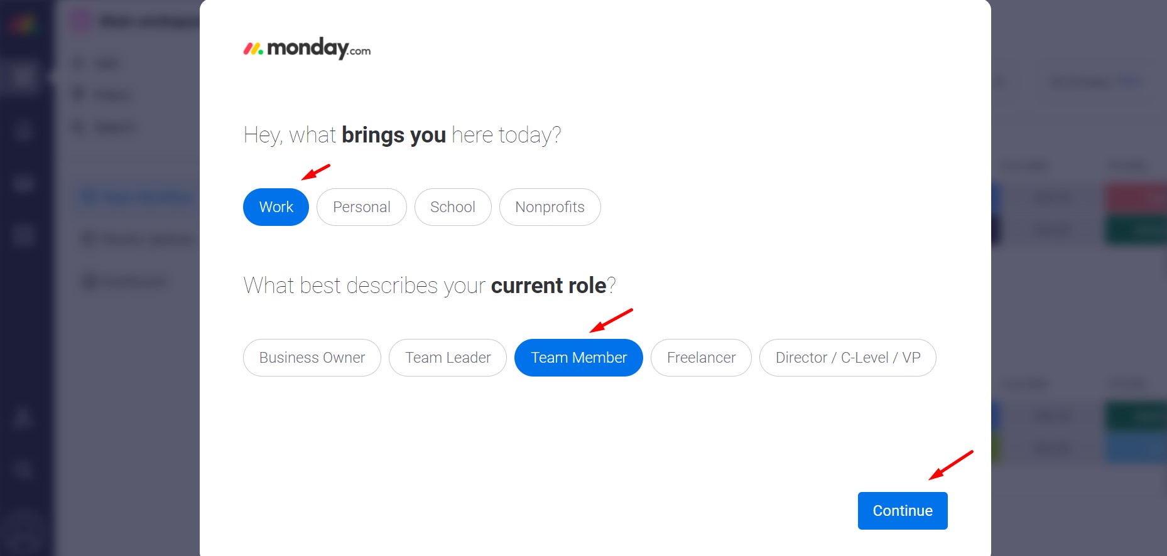Select the Nonprofits pill
Viewport: 1167px width, 556px height.
[550, 207]
